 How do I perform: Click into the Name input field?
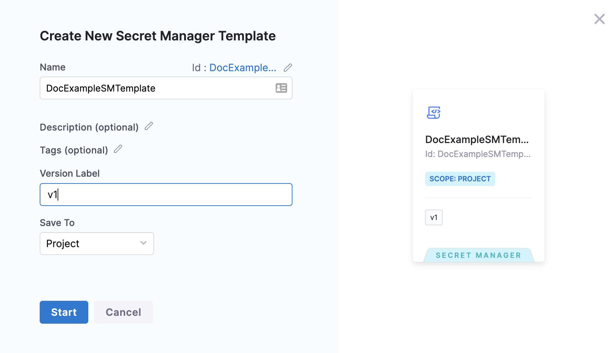(157, 88)
